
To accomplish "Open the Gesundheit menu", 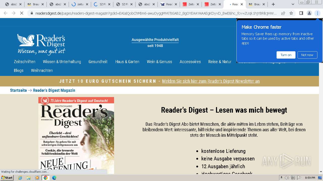I will click(x=98, y=62).
